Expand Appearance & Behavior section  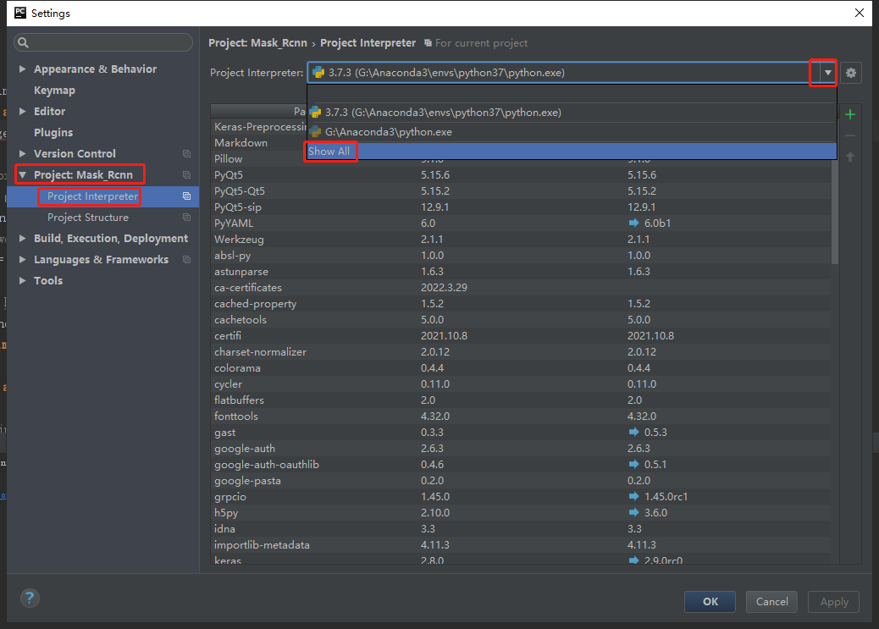coord(22,69)
